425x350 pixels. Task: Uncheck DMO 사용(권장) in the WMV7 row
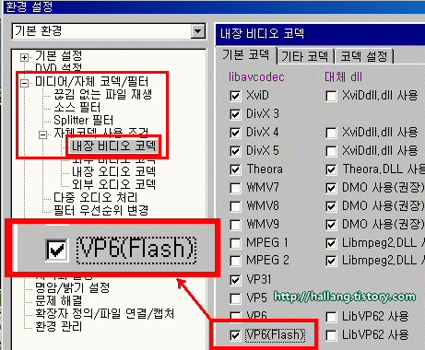(331, 188)
